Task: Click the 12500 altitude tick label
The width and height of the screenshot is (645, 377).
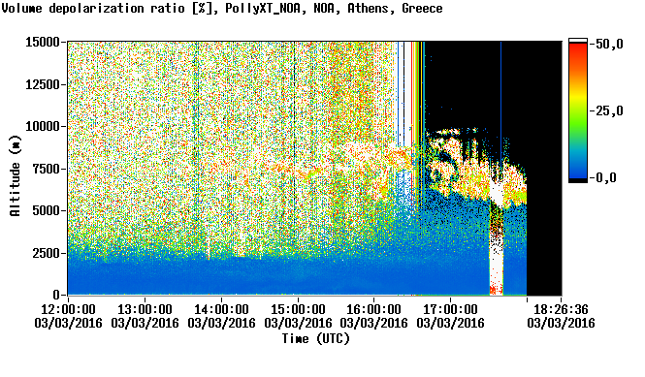Action: (x=43, y=84)
